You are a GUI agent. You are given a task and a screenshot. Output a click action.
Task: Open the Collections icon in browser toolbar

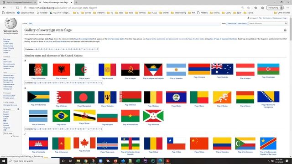262,8
